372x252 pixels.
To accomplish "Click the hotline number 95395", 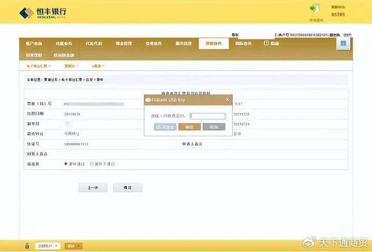I will (338, 15).
